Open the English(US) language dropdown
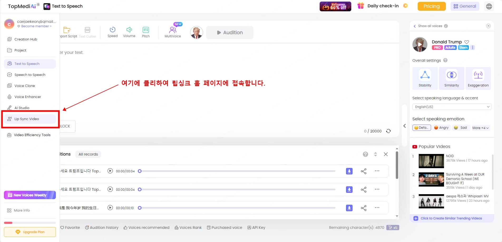The width and height of the screenshot is (502, 242). [x=452, y=107]
